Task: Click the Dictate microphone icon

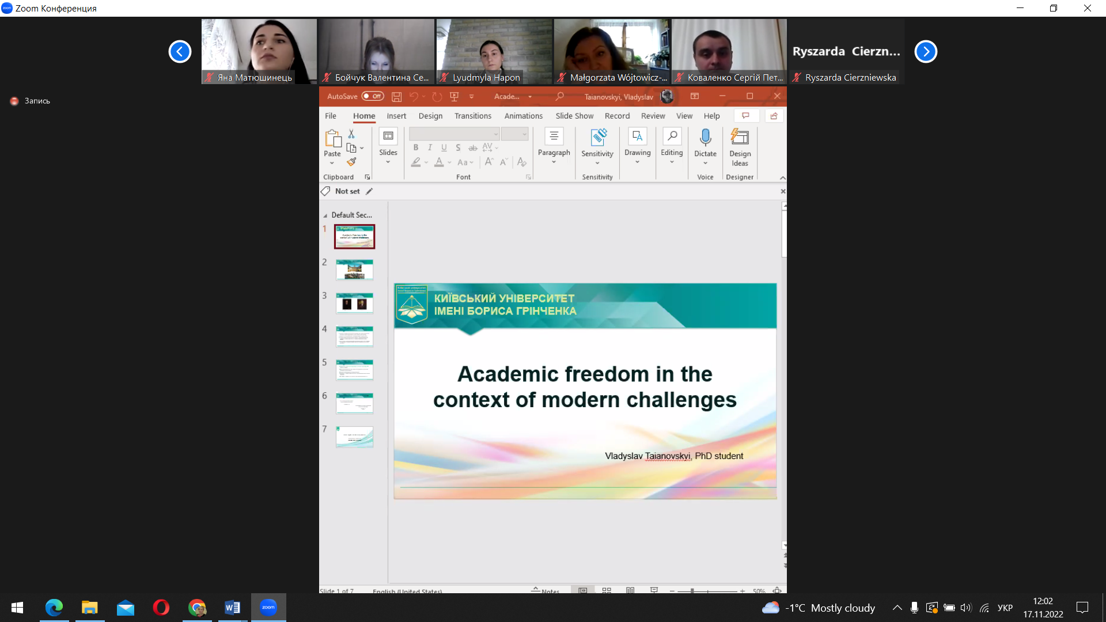Action: (705, 137)
